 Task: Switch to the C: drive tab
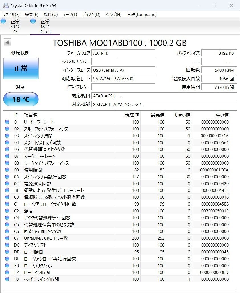[15, 26]
